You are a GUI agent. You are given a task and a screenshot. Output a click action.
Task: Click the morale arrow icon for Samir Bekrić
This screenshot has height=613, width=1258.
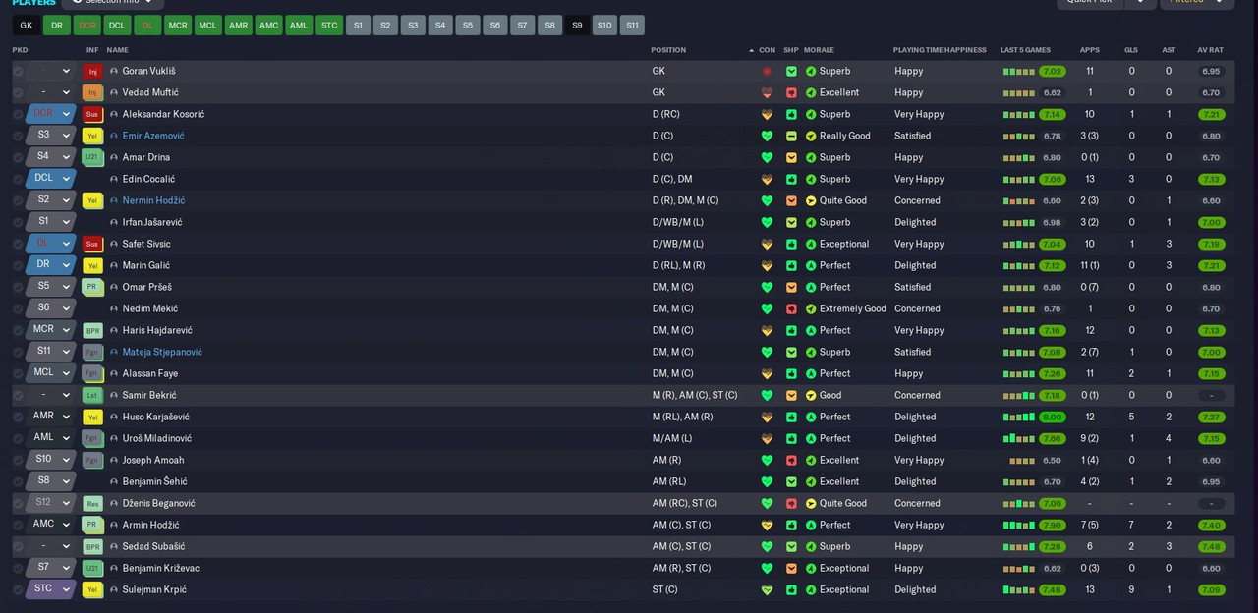(x=811, y=395)
